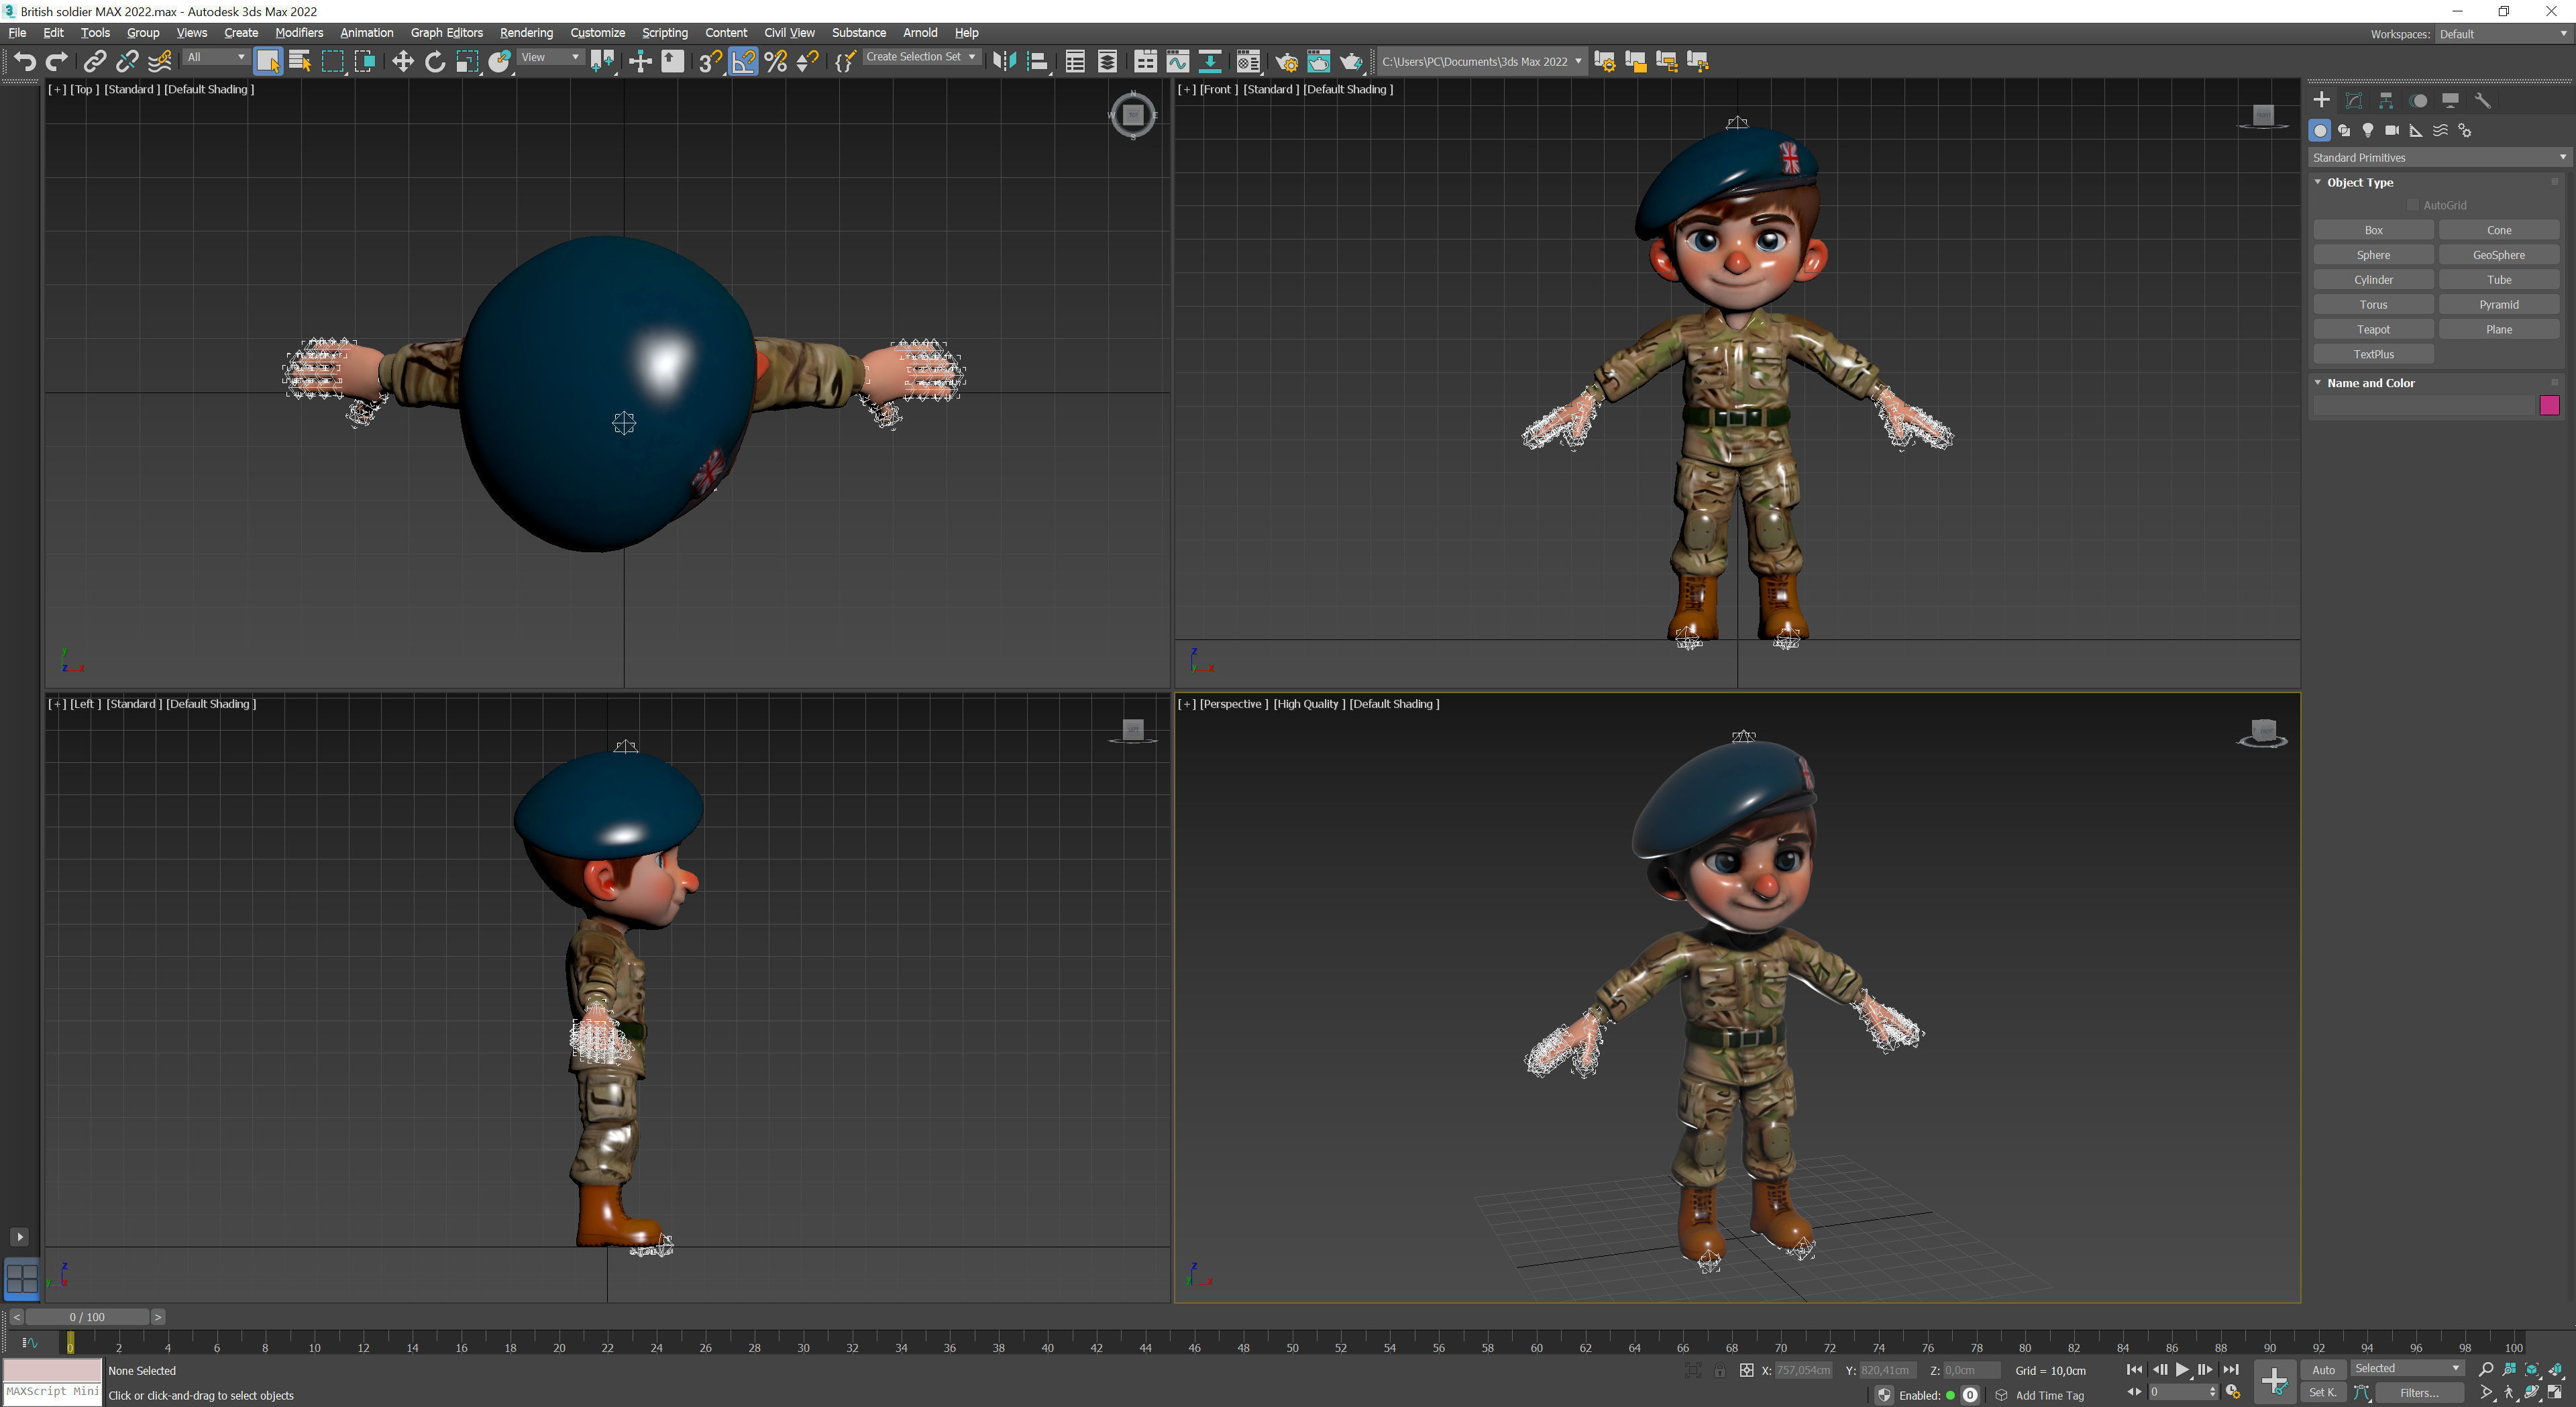This screenshot has height=1407, width=2576.
Task: Toggle Auto key mode
Action: point(2324,1370)
